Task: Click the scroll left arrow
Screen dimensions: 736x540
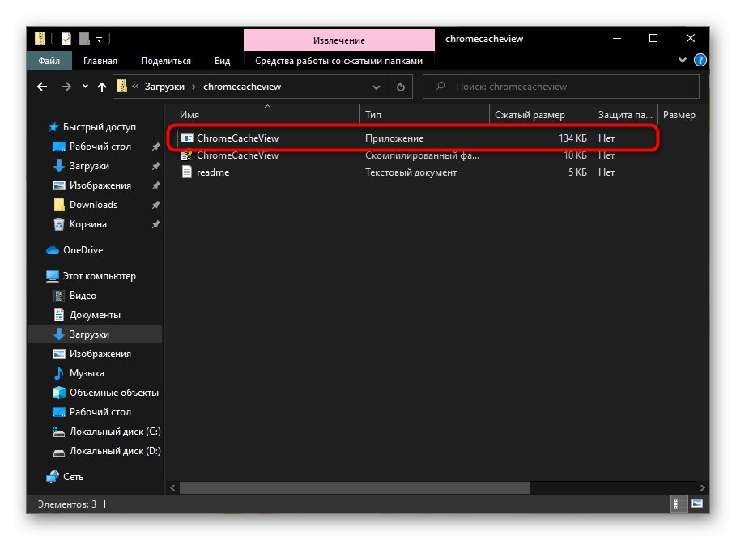Action: pyautogui.click(x=172, y=488)
